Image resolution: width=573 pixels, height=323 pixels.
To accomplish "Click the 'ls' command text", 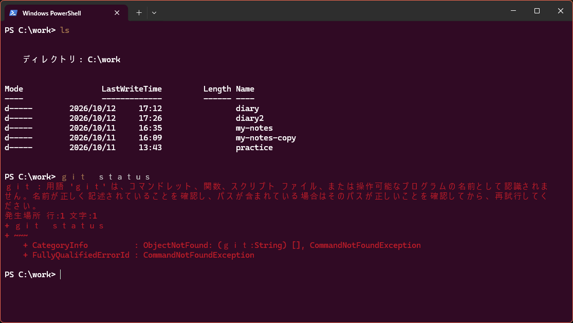I will [65, 30].
